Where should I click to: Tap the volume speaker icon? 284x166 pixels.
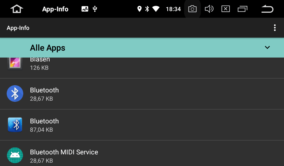(x=209, y=9)
